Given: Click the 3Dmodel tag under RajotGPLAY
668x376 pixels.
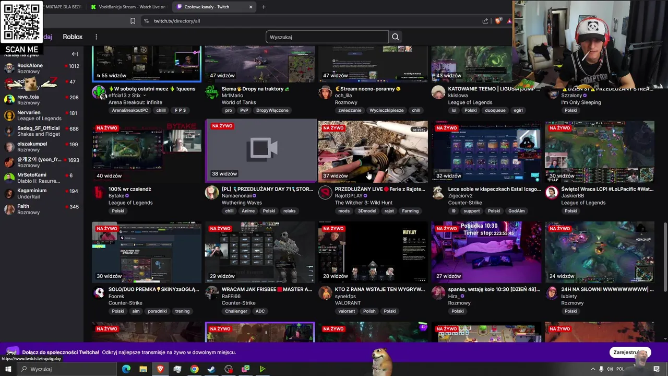Looking at the screenshot, I should (x=367, y=211).
